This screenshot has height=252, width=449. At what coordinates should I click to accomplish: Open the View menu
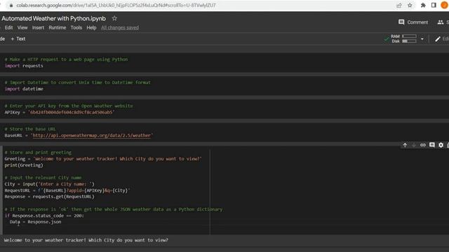pos(22,28)
